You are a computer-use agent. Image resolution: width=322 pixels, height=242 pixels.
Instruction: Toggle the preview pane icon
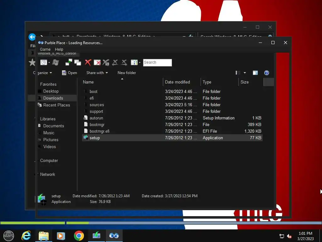(x=255, y=73)
